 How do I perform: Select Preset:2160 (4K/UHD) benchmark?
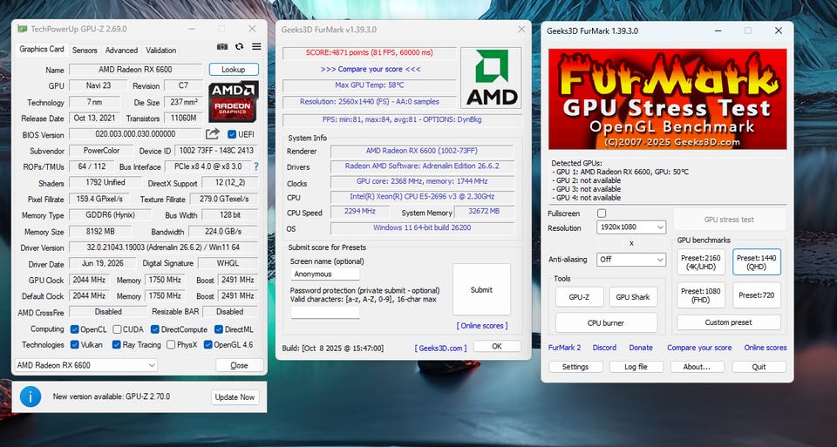(701, 262)
